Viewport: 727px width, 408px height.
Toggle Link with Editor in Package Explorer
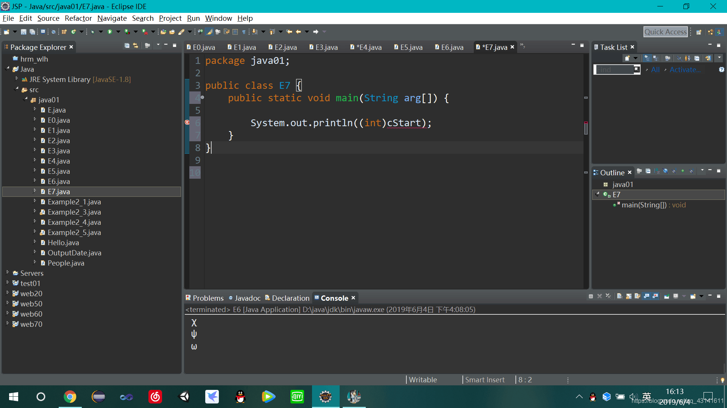[x=136, y=46]
